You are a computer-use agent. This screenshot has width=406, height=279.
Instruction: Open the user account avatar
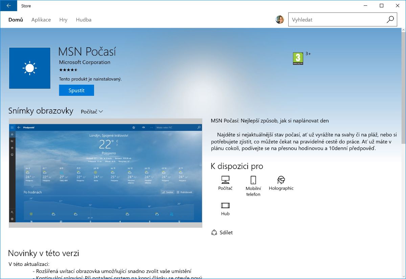280,20
